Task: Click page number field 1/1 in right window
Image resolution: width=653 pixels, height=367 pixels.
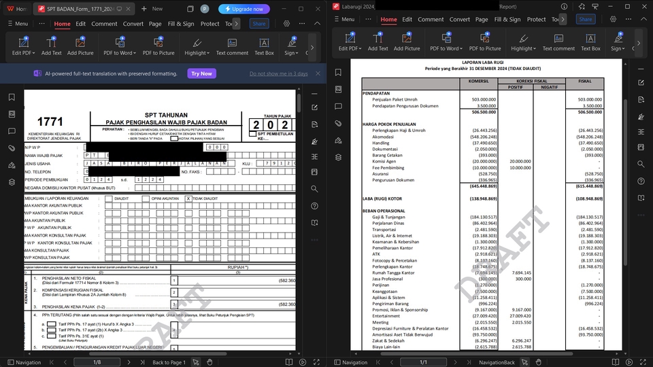Action: (424, 362)
